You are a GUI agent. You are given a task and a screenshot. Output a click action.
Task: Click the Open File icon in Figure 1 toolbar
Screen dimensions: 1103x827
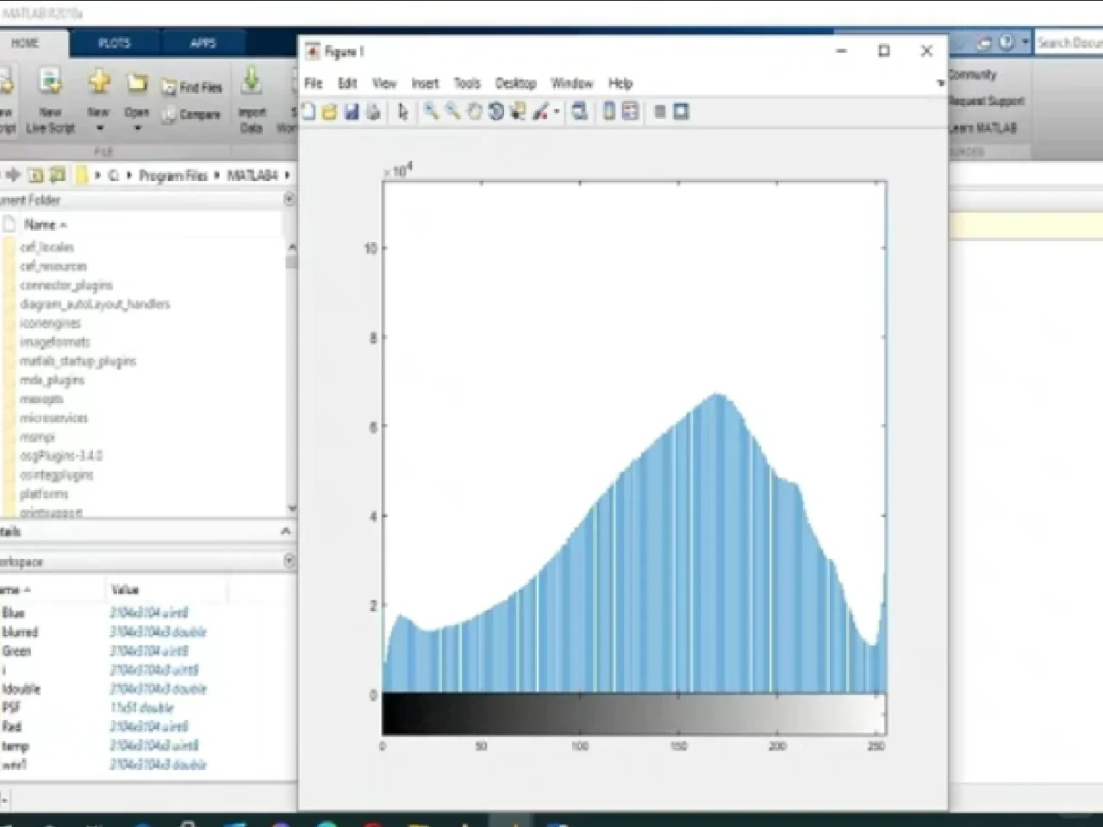point(329,112)
